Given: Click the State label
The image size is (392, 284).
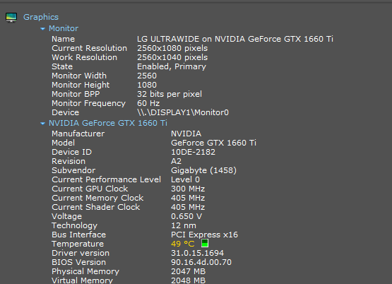Looking at the screenshot, I should [62, 66].
